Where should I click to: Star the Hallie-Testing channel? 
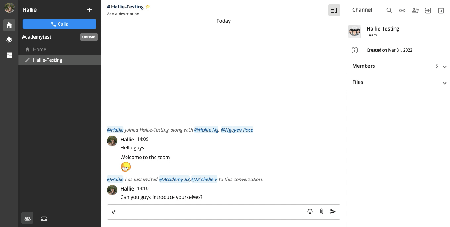coord(148,6)
